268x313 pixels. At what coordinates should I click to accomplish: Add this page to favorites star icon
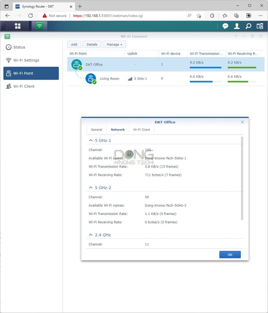pos(198,16)
